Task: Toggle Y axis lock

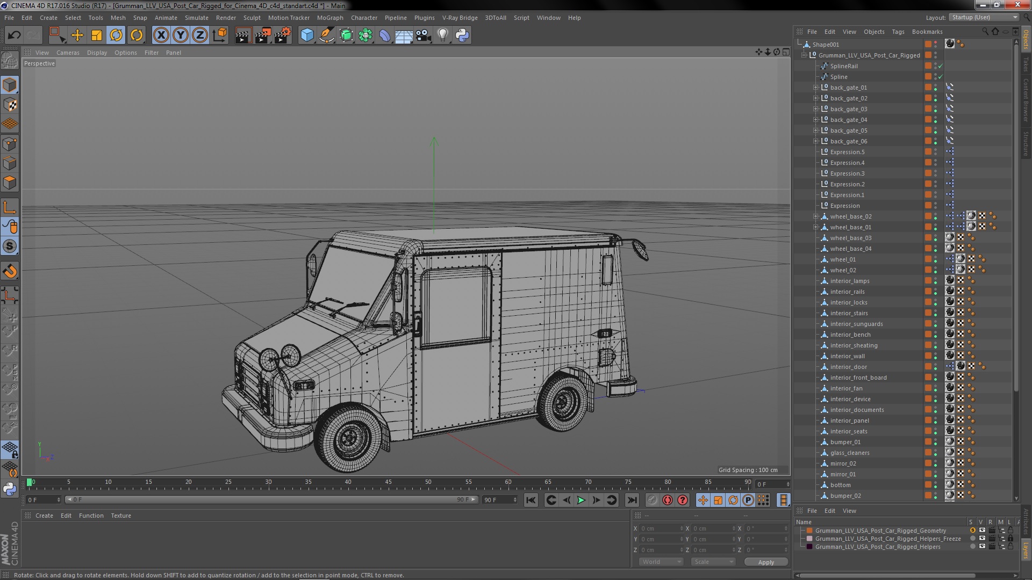Action: [181, 35]
